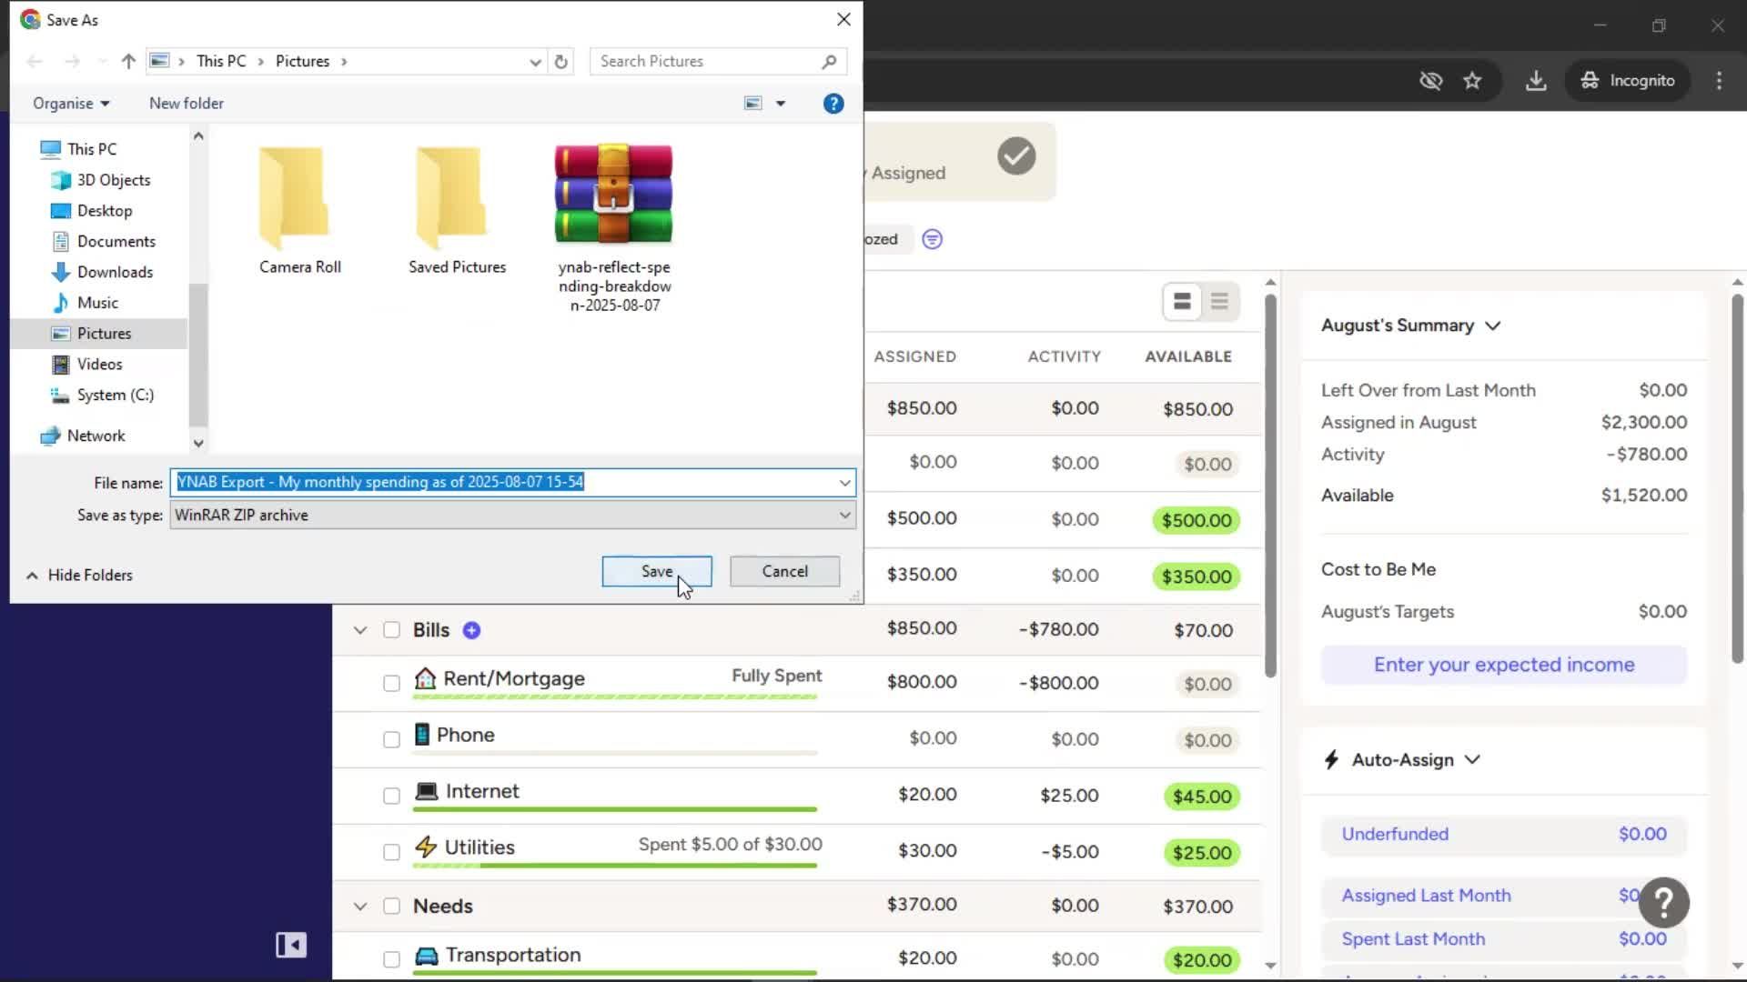Select the ynab-reflect-spending-breakdown archive file
The height and width of the screenshot is (982, 1747).
coord(614,227)
